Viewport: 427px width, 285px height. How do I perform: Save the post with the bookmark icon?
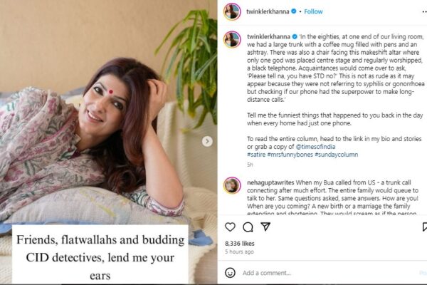pyautogui.click(x=425, y=227)
